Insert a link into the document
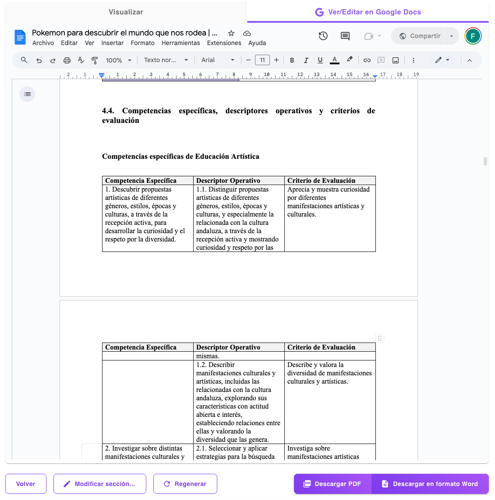Screen dimensions: 495x500 [367, 60]
